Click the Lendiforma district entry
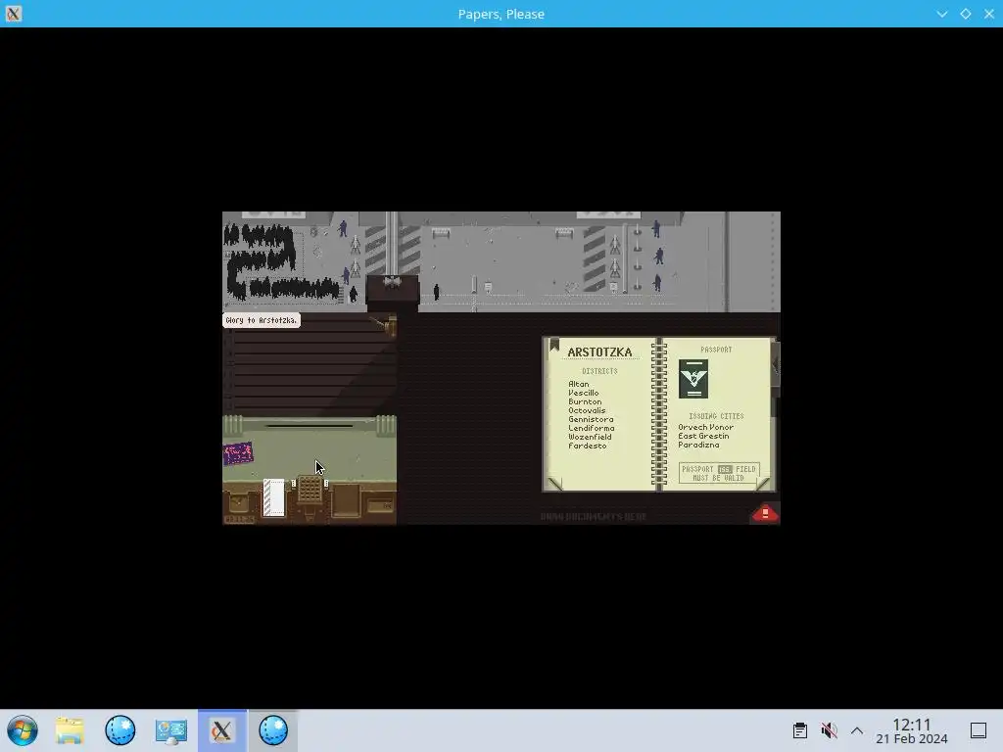The height and width of the screenshot is (752, 1003). [x=591, y=428]
